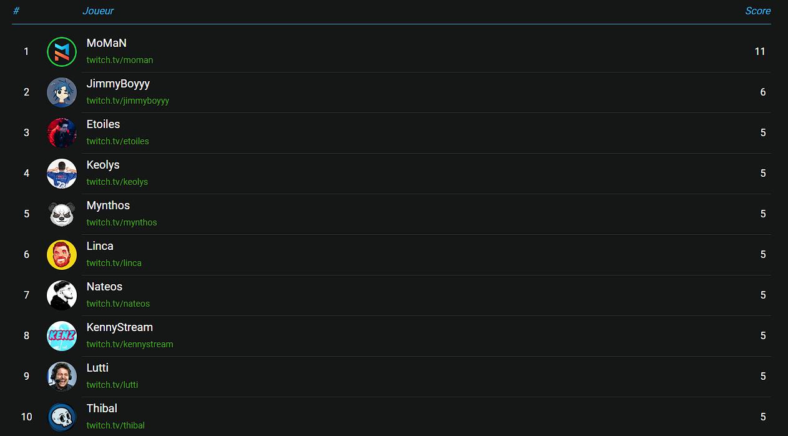Screen dimensions: 788x436
Task: Click MoMaN's orange and blue logo avatar
Action: coord(62,52)
